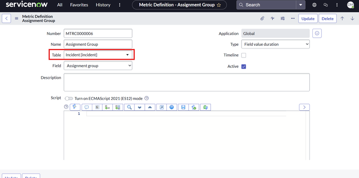359x178 pixels.
Task: Check script syntax icon with green check
Action: [194, 107]
